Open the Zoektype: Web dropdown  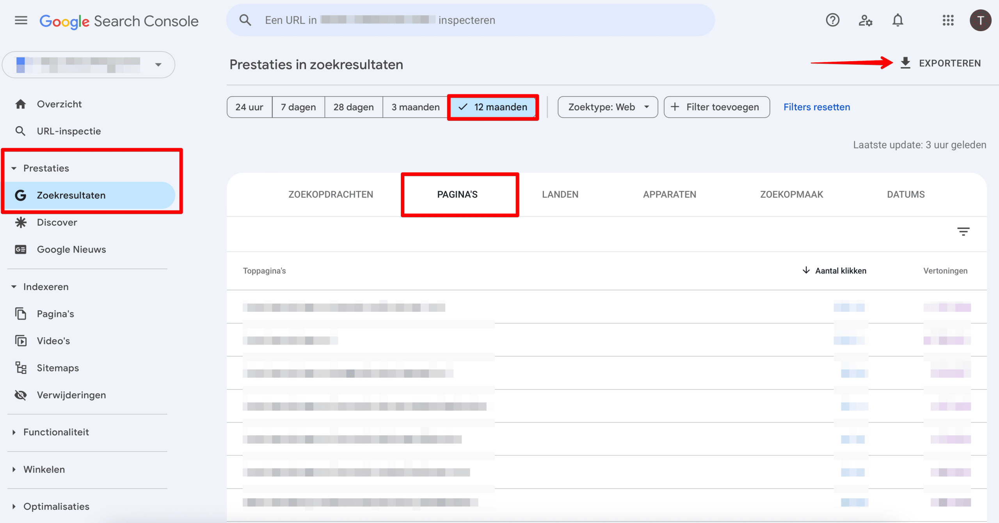coord(608,107)
